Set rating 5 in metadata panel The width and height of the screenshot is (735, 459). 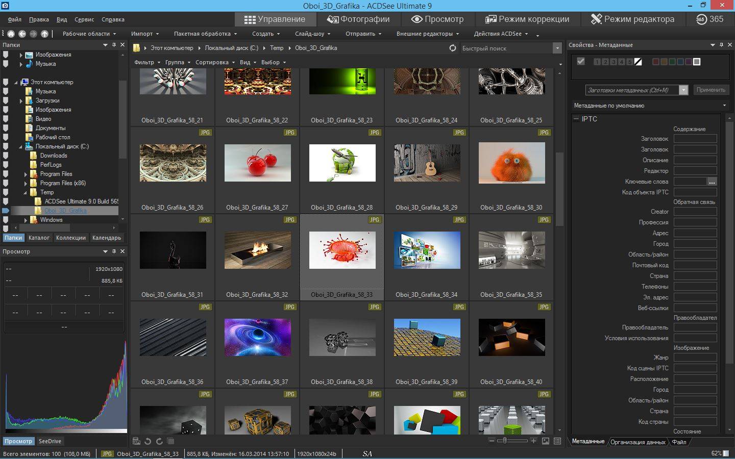coord(630,62)
